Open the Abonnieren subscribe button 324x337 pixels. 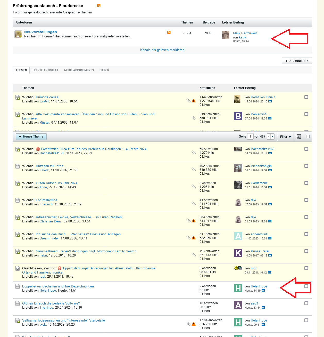[297, 61]
